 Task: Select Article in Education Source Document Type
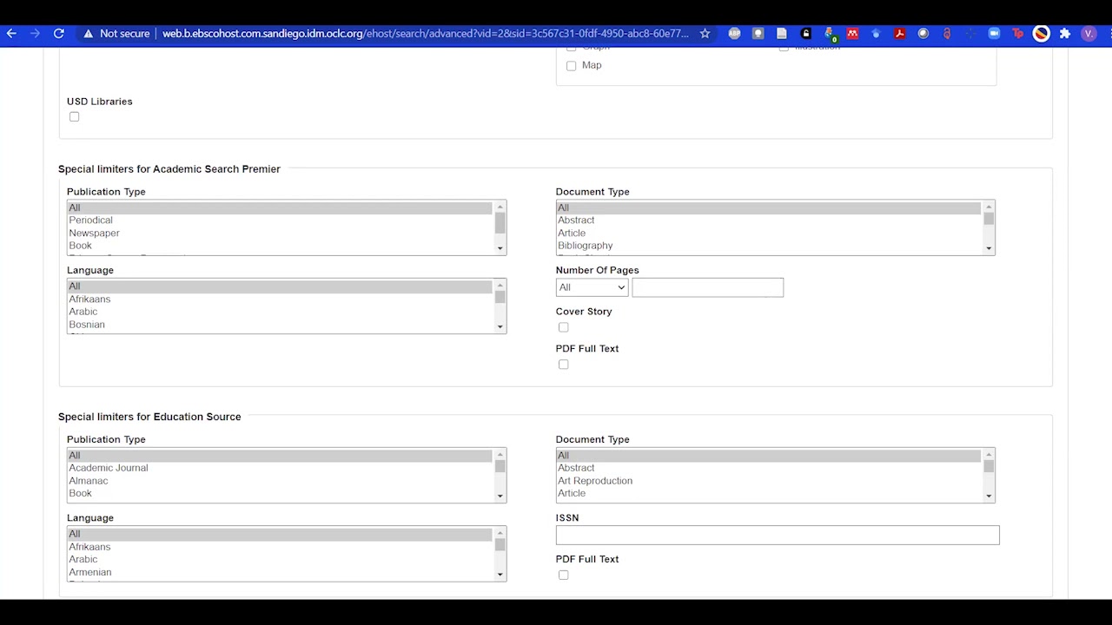click(769, 493)
